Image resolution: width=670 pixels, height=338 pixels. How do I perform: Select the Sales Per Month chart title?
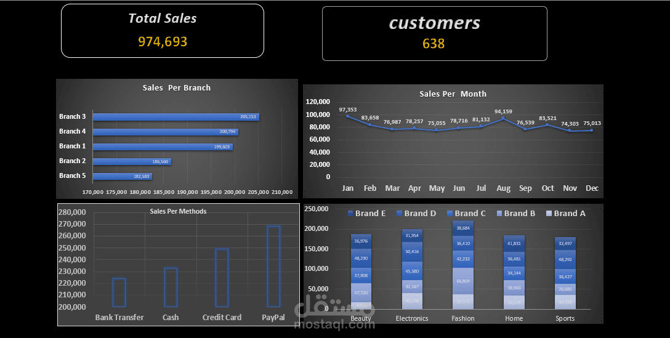coord(453,94)
